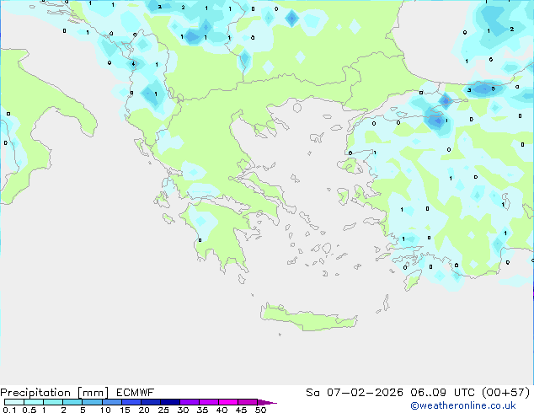Viewport: 534px width, 413px height.
Task: Pick the 15–20 mm blue legend swatch
Action: [131, 402]
